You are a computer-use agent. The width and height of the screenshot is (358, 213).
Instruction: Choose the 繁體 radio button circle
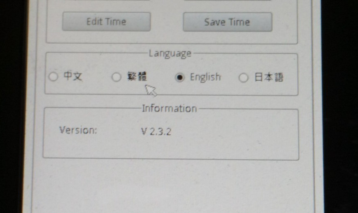[x=117, y=77]
